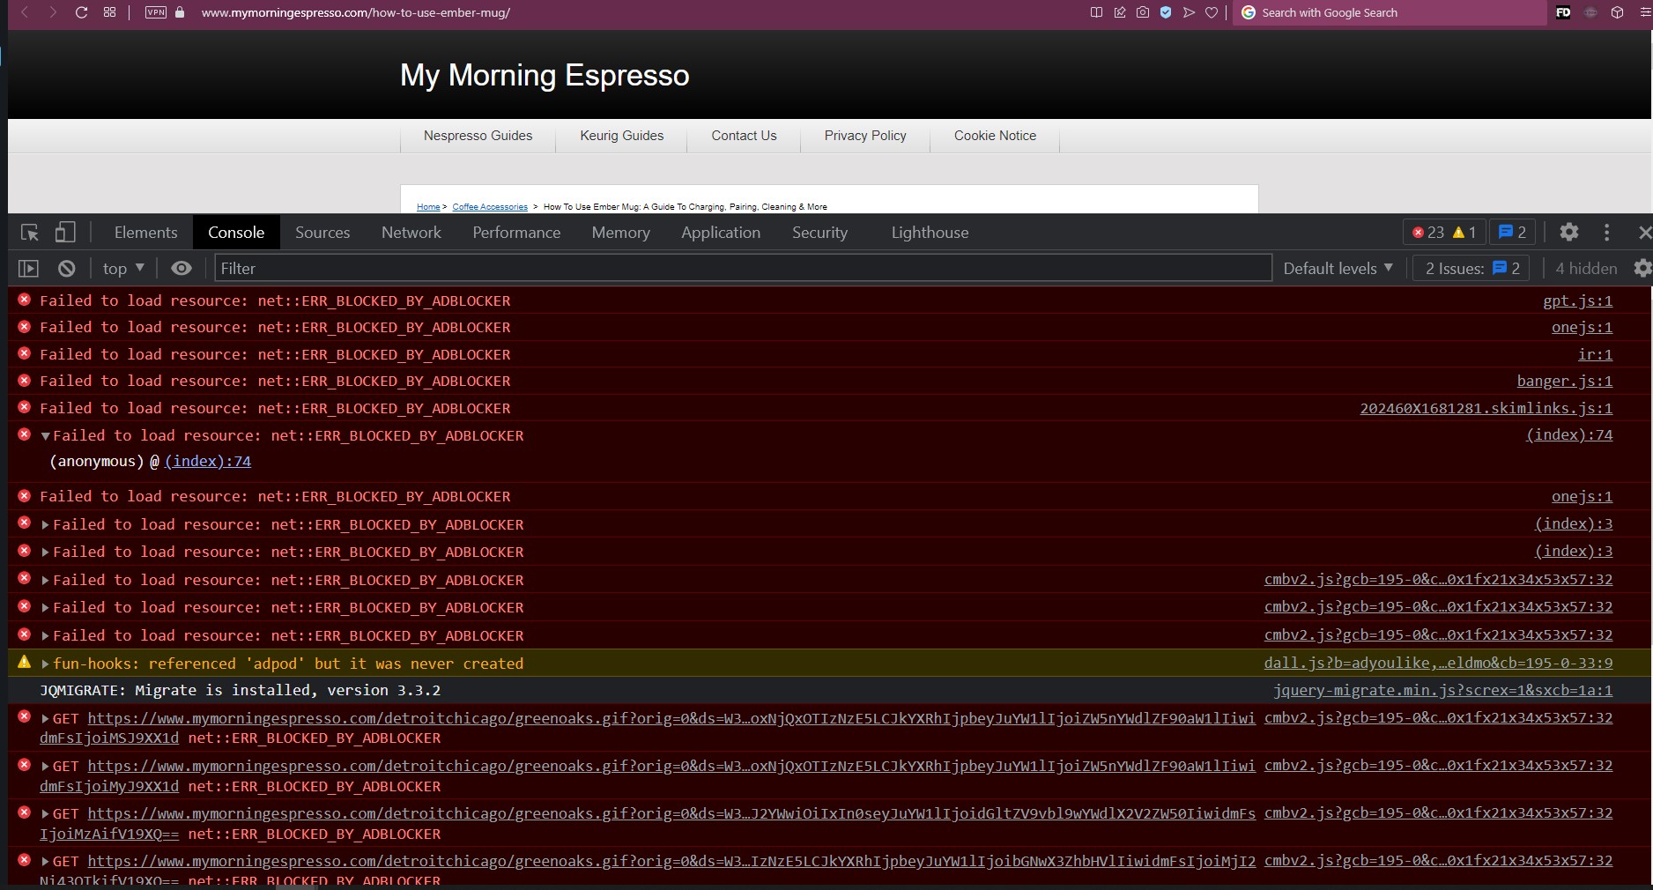Reload the page with the refresh icon

pyautogui.click(x=81, y=12)
